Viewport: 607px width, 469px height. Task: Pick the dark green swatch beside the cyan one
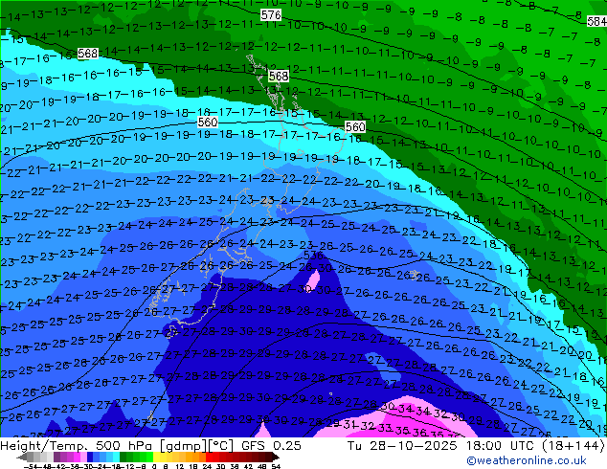[x=123, y=458]
